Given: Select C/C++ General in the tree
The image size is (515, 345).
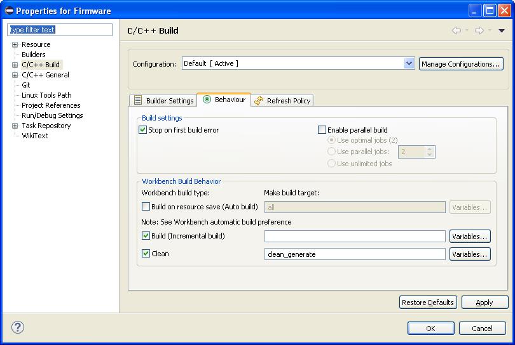Looking at the screenshot, I should tap(45, 75).
